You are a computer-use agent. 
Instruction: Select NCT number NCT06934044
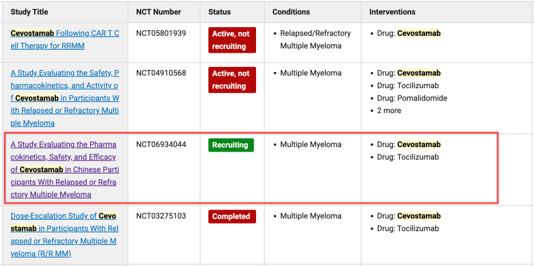coord(161,145)
